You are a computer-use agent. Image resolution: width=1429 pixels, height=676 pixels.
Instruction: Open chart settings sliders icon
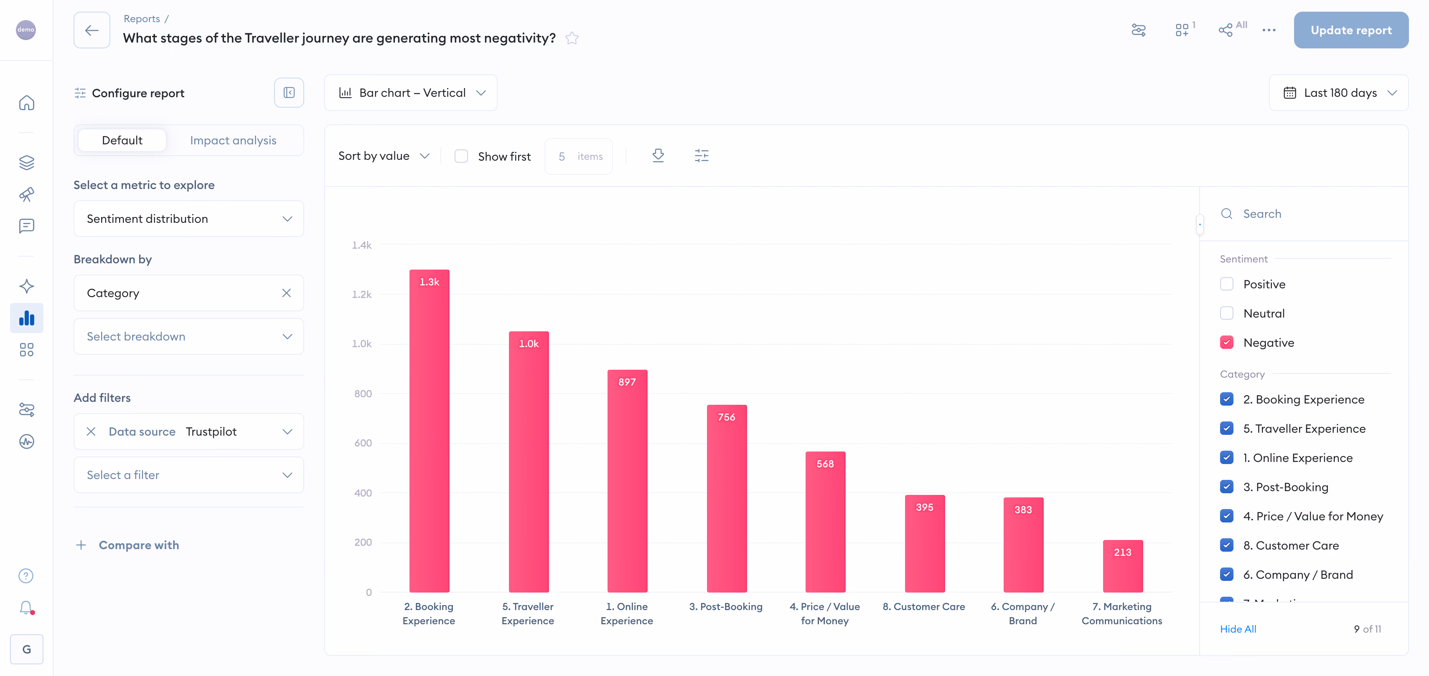[701, 156]
